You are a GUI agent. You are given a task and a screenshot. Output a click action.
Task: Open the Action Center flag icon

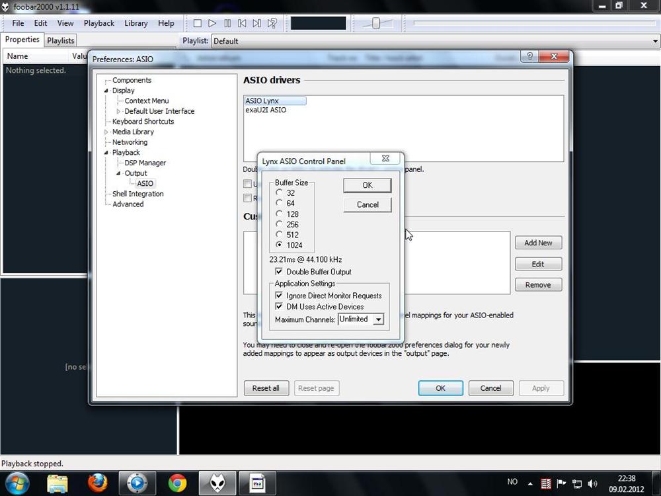click(561, 483)
